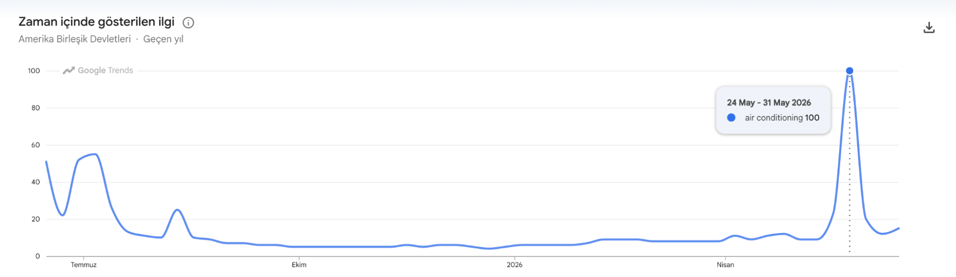The width and height of the screenshot is (956, 277).
Task: Download the chart data using the download icon
Action: tap(929, 28)
